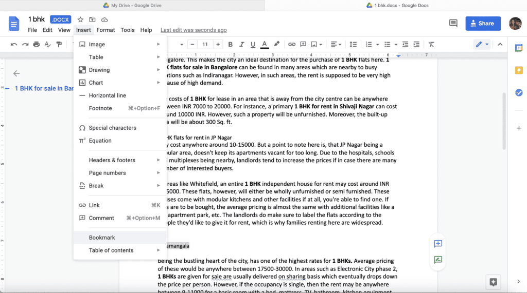The height and width of the screenshot is (293, 527).
Task: Open bulleted list style dropdown arrow
Action: coord(396,45)
